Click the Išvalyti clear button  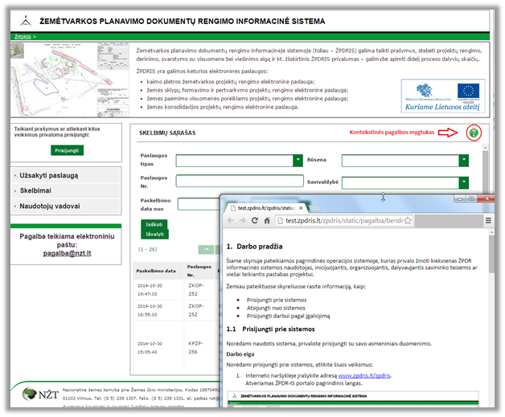(154, 234)
